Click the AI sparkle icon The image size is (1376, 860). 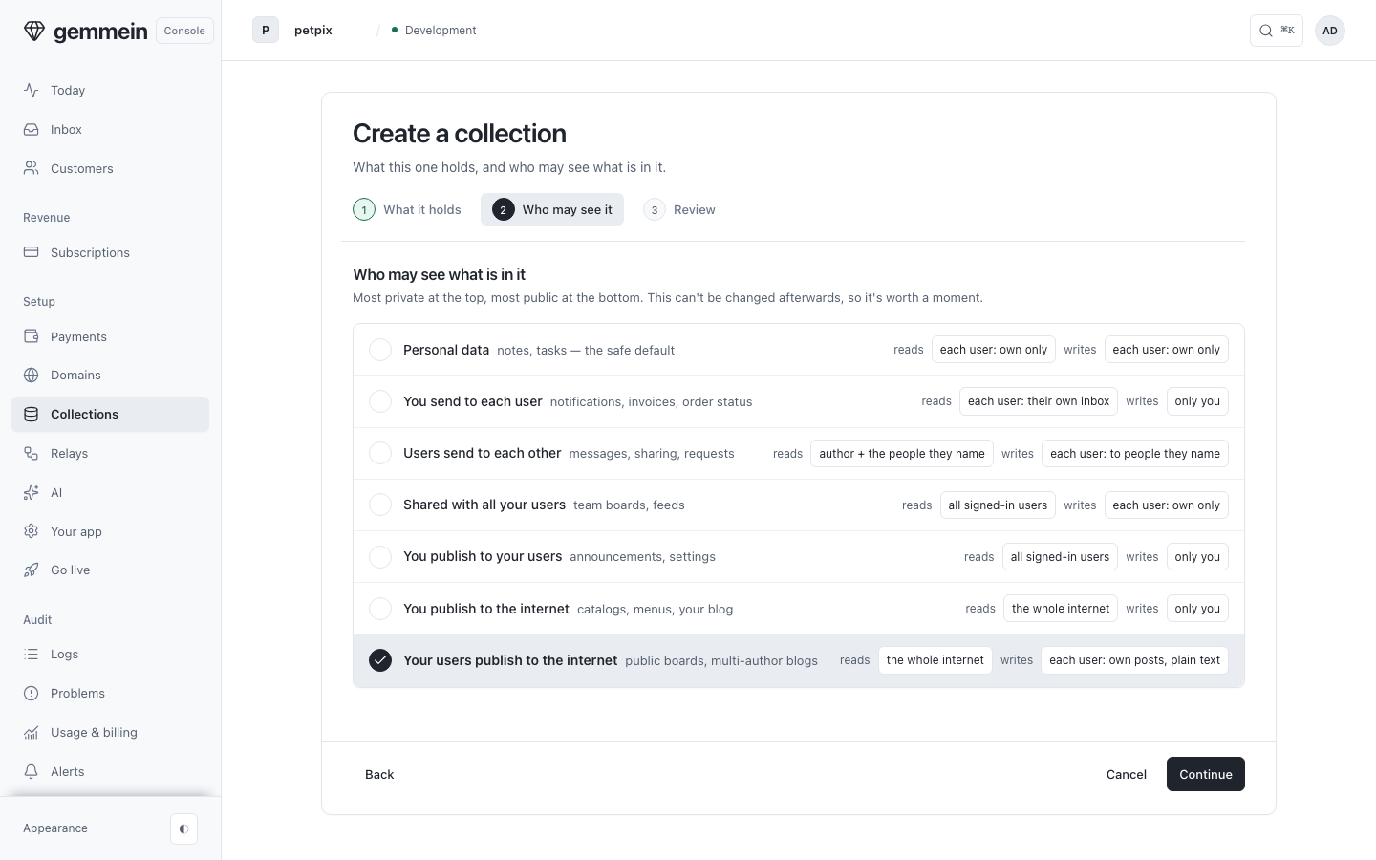pos(32,492)
